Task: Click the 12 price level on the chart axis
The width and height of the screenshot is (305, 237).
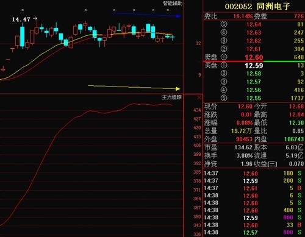Action: click(198, 43)
